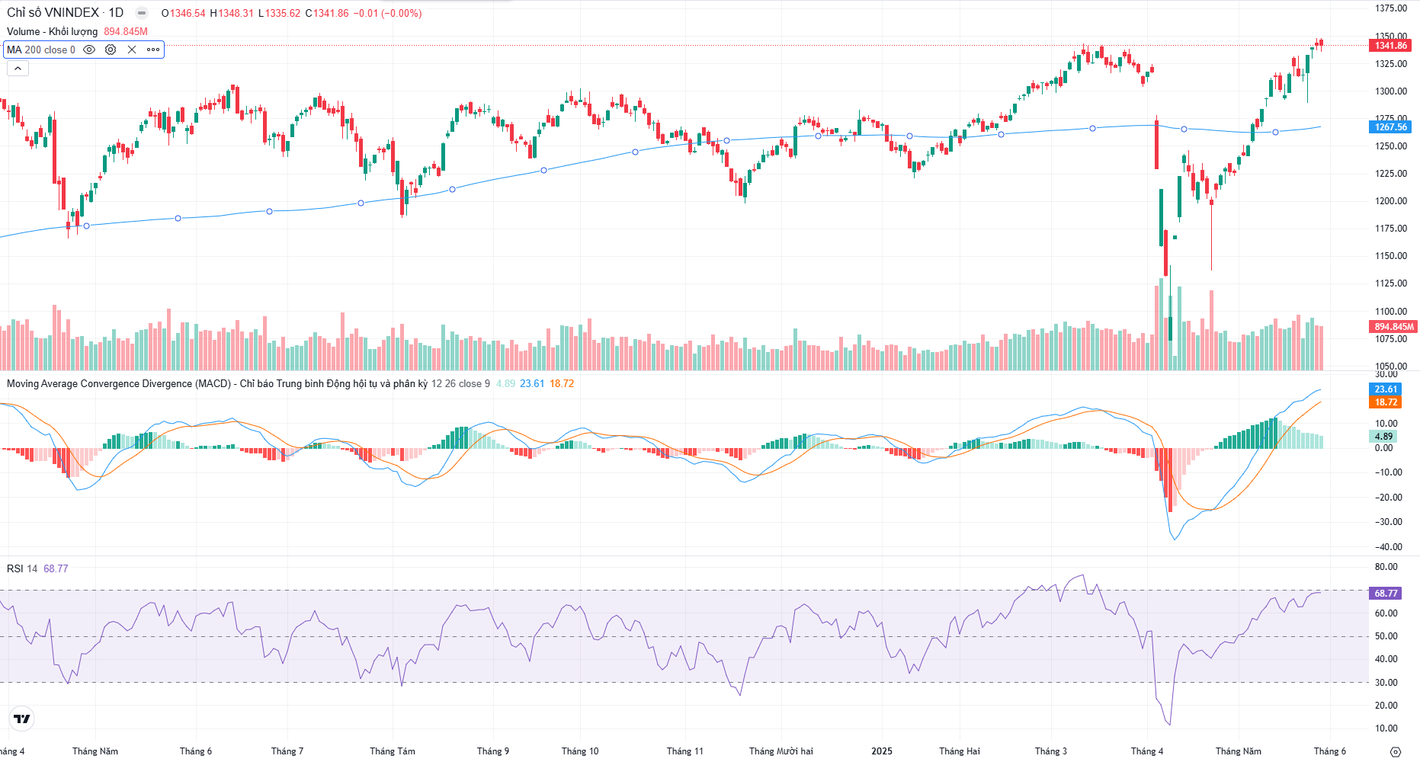1420x762 pixels.
Task: Click Tháng Tám on the time axis
Action: [393, 751]
